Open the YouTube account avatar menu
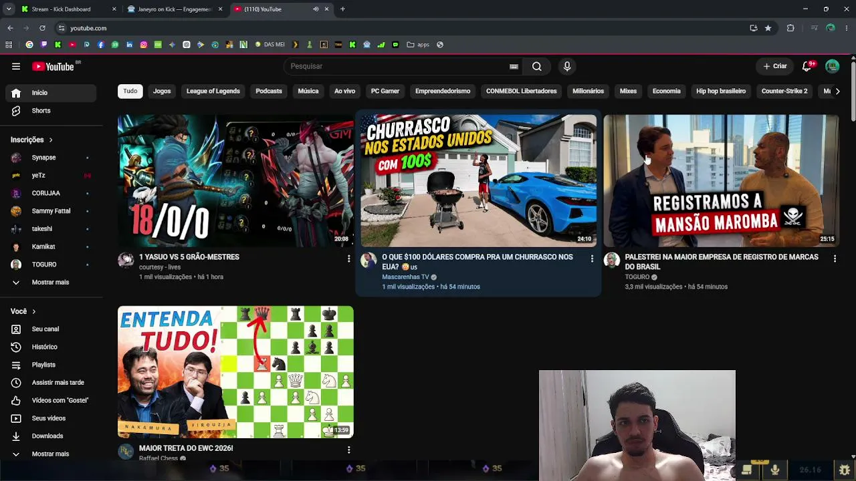The image size is (856, 481). pos(833,66)
